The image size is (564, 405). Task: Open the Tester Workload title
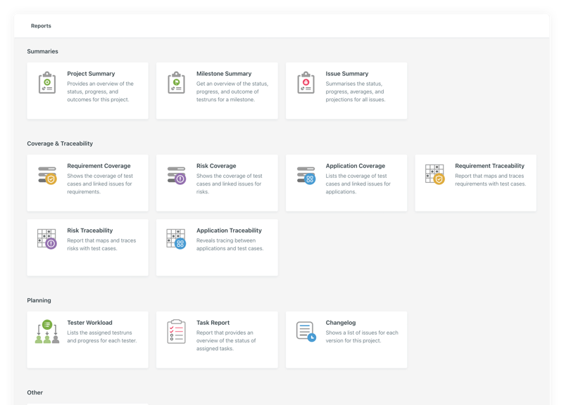(x=89, y=323)
